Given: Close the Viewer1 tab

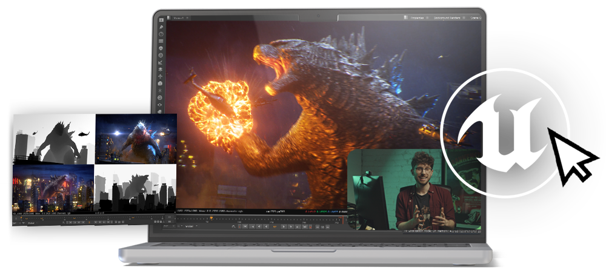Looking at the screenshot, I should (x=188, y=18).
